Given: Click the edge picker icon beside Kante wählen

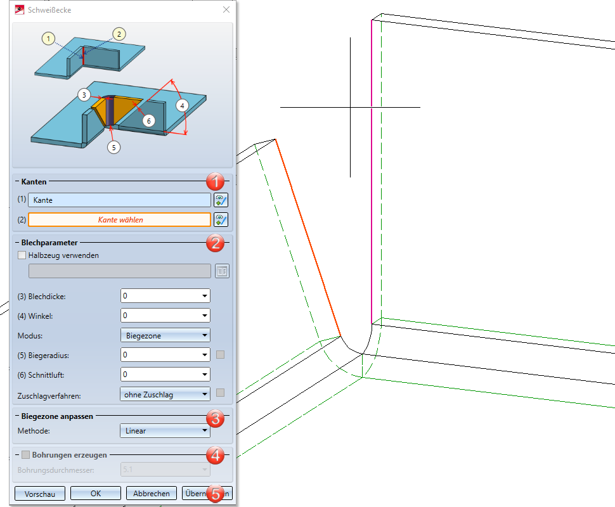Looking at the screenshot, I should (x=221, y=220).
